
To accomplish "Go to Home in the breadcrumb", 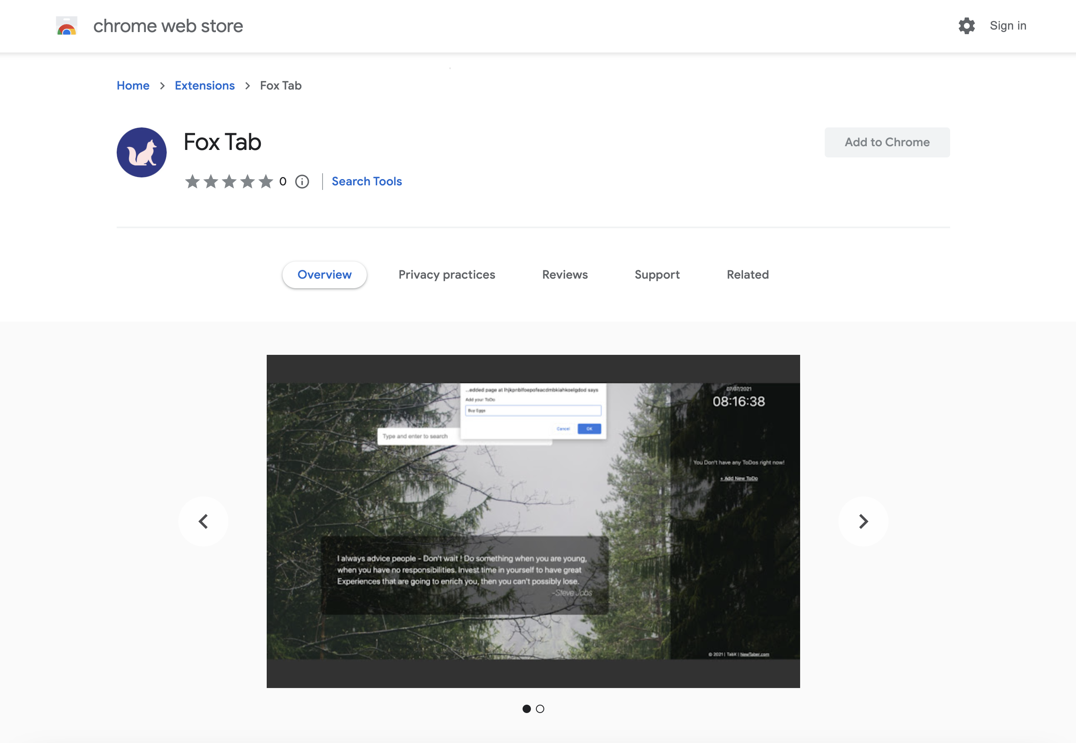I will 133,86.
